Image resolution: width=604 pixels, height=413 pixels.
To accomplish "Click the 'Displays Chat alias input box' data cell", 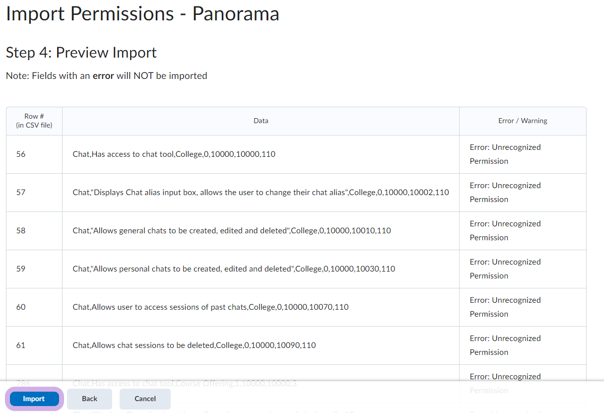I will tap(261, 193).
